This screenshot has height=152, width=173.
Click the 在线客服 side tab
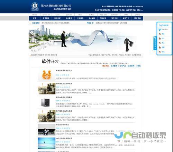click(155, 43)
